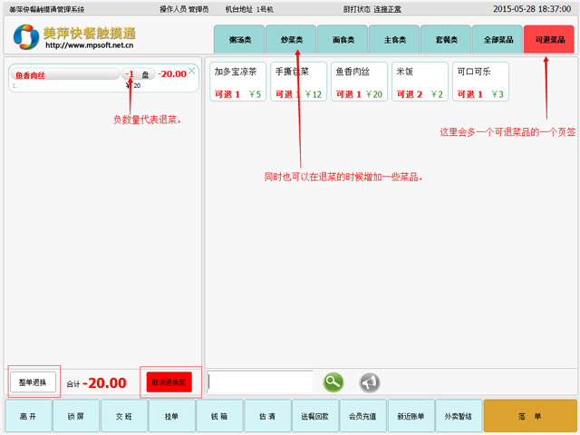
Task: Click the 整单退换 button
Action: click(34, 382)
